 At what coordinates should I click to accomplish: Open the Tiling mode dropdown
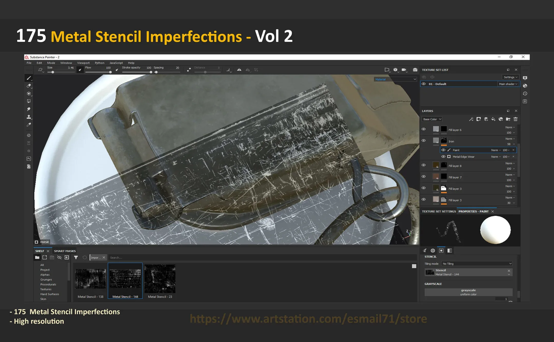tap(477, 264)
